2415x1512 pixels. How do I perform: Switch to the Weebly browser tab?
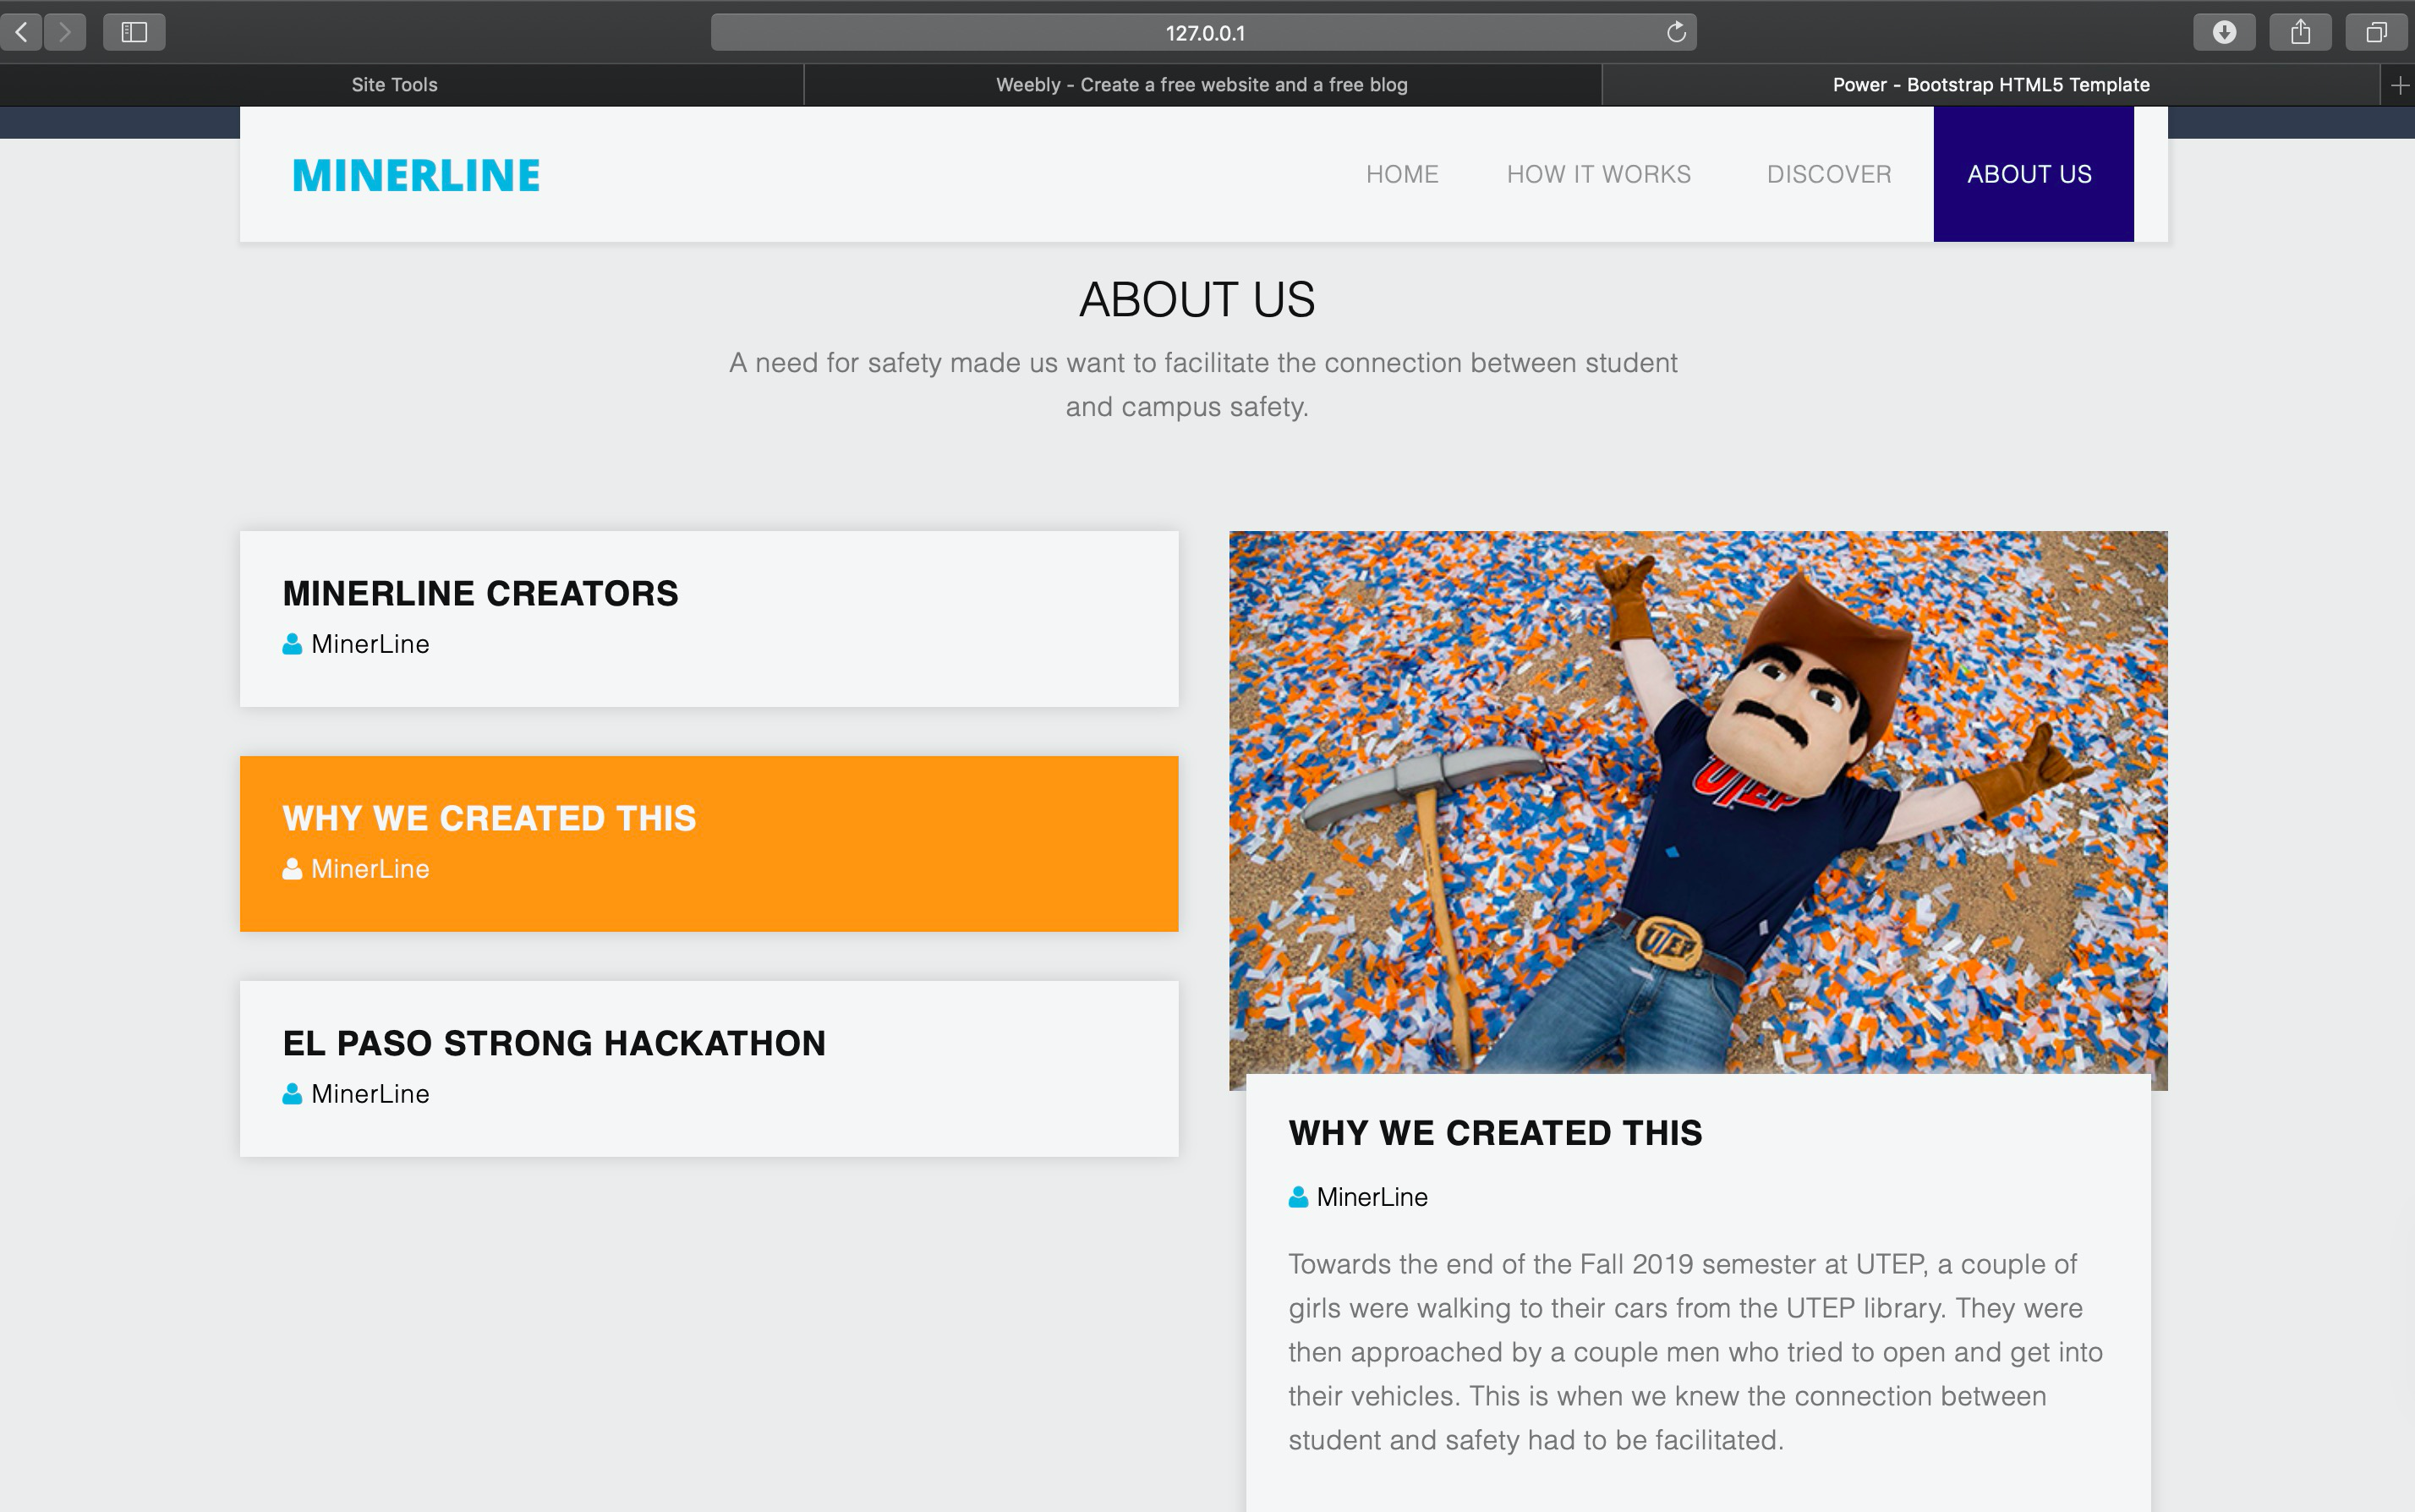point(1201,85)
